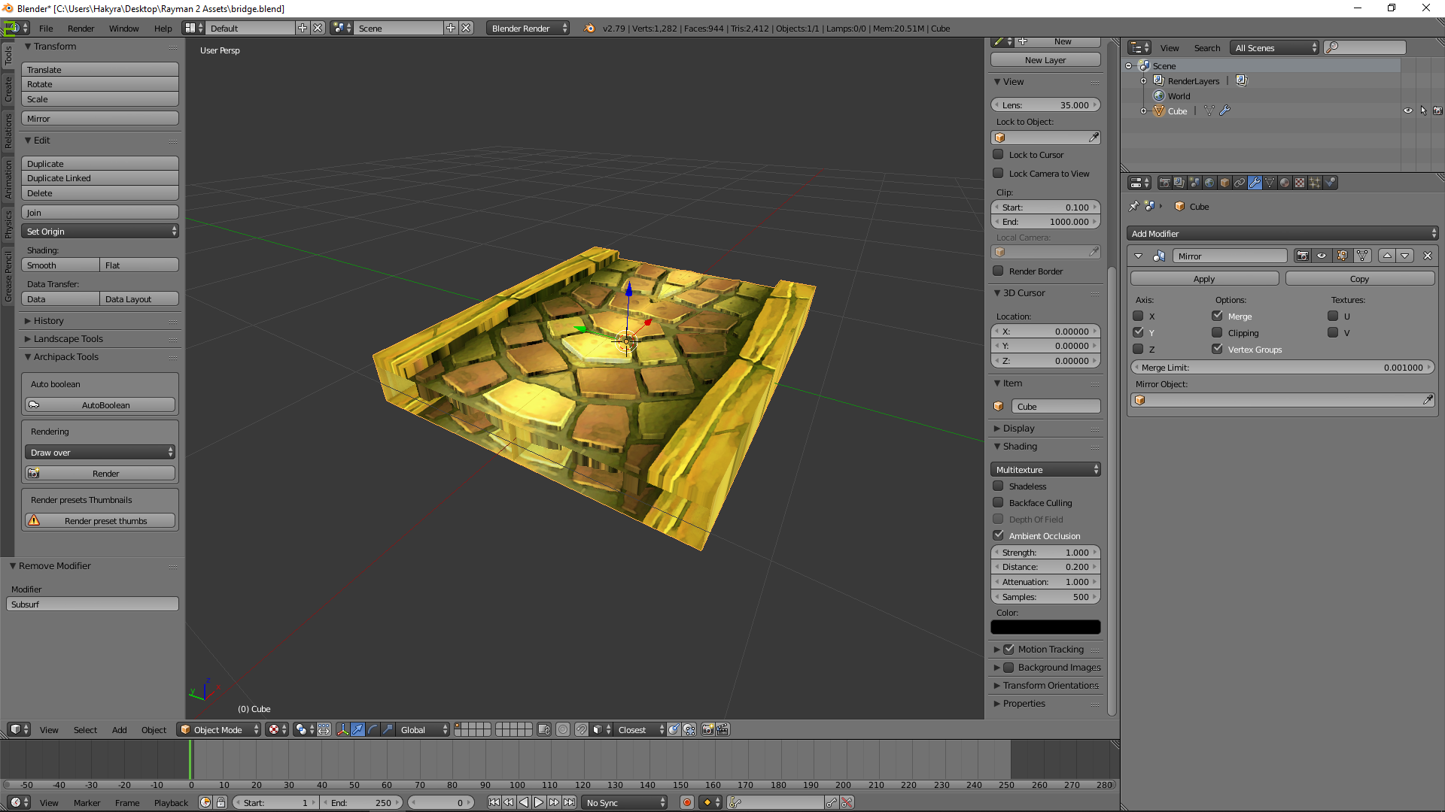Image resolution: width=1445 pixels, height=812 pixels.
Task: Open the Object properties tab (orange cube)
Action: [x=1224, y=183]
